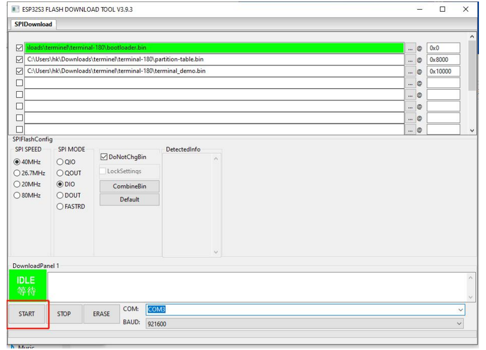Click the browse button on fourth file row

pyautogui.click(x=411, y=83)
